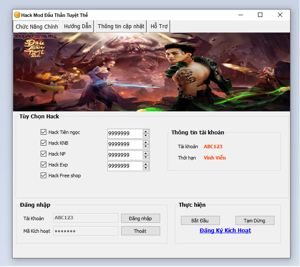Image resolution: width=300 pixels, height=267 pixels.
Task: Increase Hack Tiên ngọc value with up arrow
Action: [146, 132]
